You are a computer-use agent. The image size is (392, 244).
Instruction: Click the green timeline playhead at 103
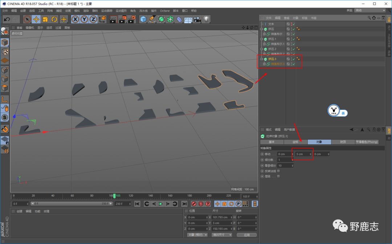(114, 196)
